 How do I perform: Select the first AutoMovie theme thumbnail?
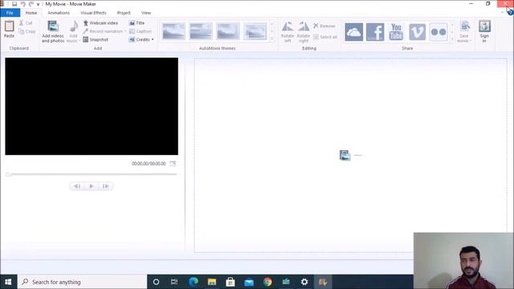[173, 31]
